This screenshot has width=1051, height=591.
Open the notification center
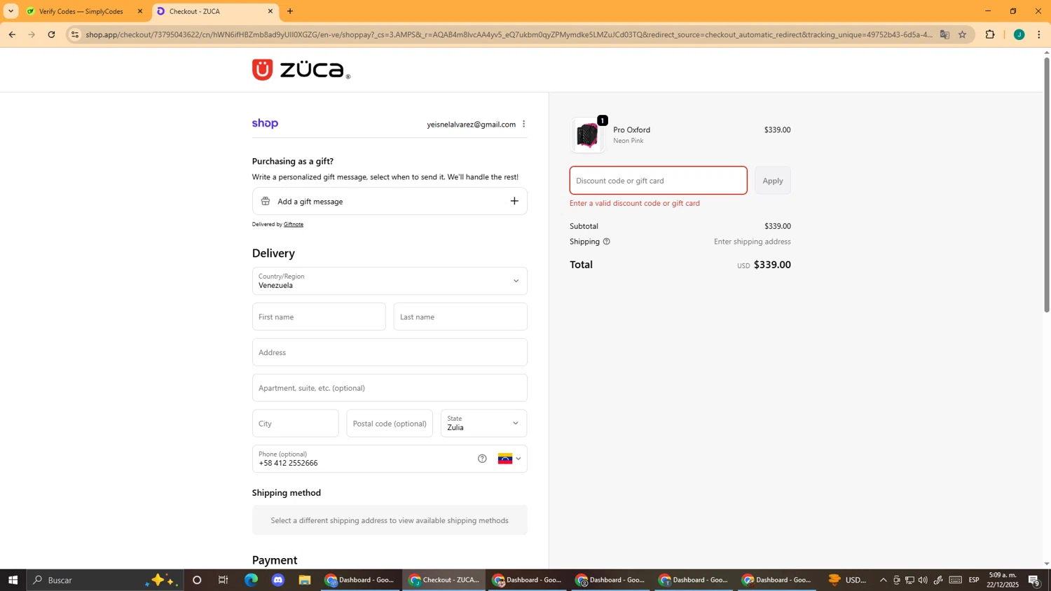tap(1035, 580)
